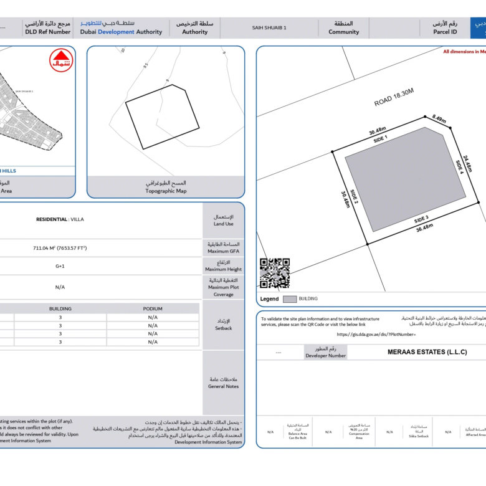Screen dimensions: 486x486
Task: Select the Parcel ID header cell
Action: (x=445, y=27)
